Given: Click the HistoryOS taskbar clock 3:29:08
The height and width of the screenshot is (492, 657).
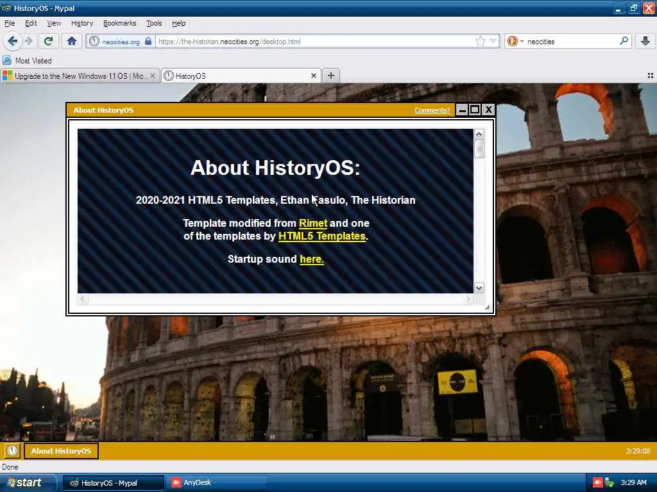Looking at the screenshot, I should coord(638,451).
